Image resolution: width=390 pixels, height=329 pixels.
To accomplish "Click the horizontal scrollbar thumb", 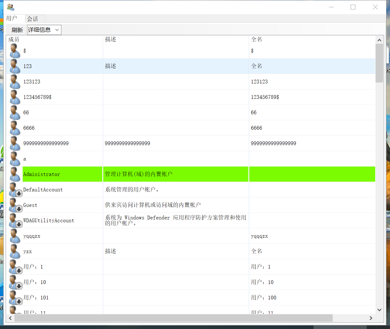I will point(173,318).
